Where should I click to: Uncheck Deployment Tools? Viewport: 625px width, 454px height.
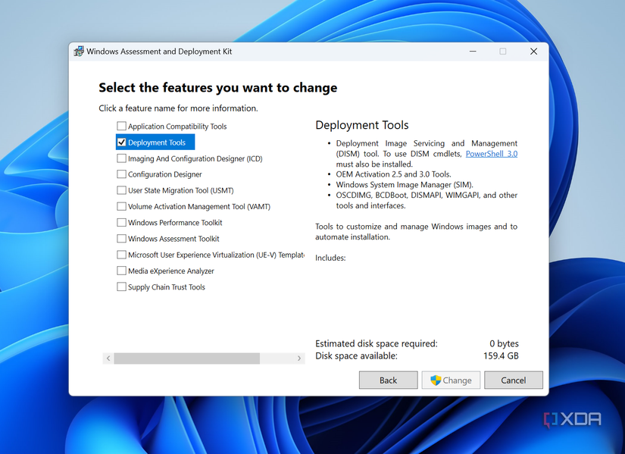(x=121, y=142)
